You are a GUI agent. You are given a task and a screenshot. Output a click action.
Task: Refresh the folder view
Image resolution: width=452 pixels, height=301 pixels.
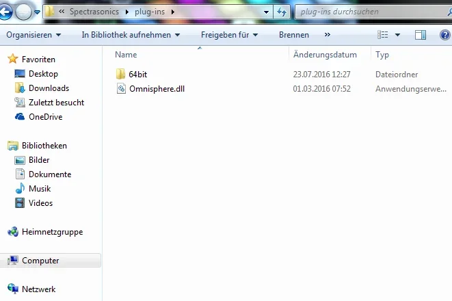click(x=282, y=12)
